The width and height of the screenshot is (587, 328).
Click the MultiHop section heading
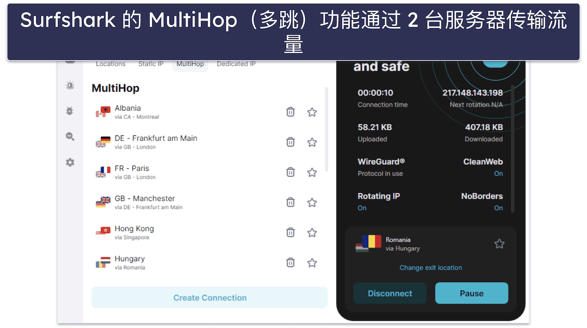click(115, 88)
